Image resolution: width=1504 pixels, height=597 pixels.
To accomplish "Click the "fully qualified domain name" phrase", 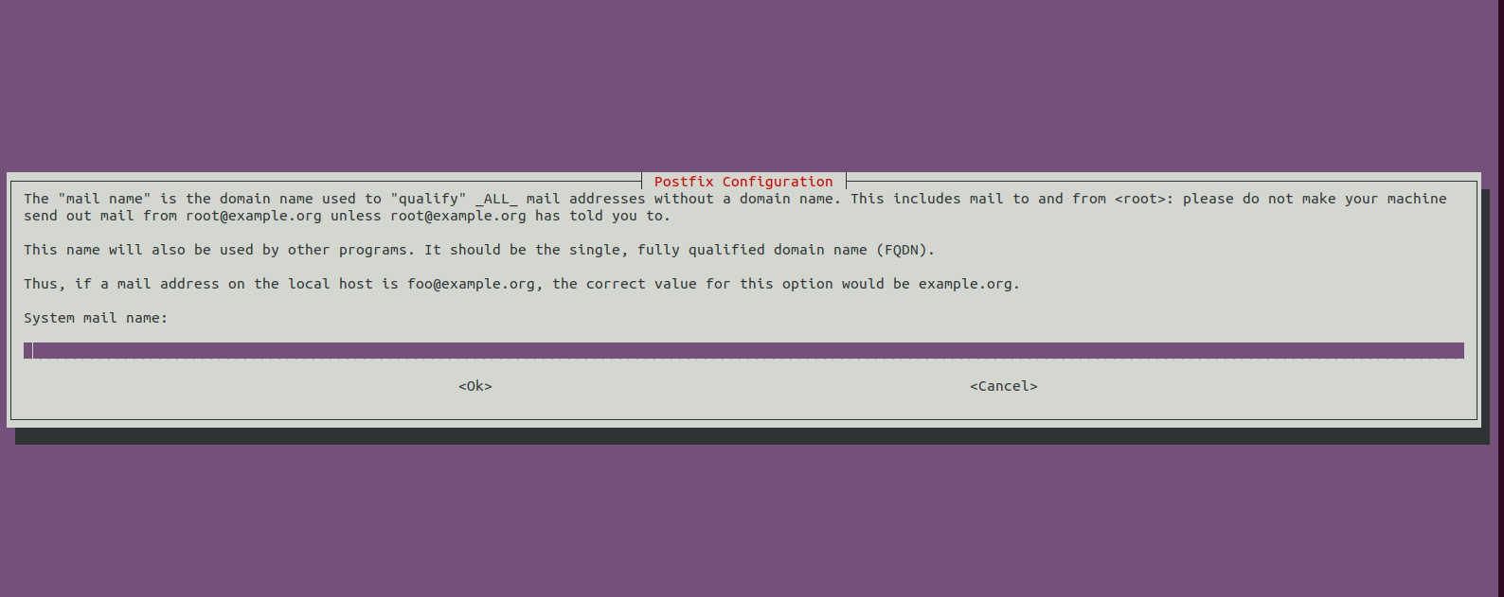I will tap(752, 250).
